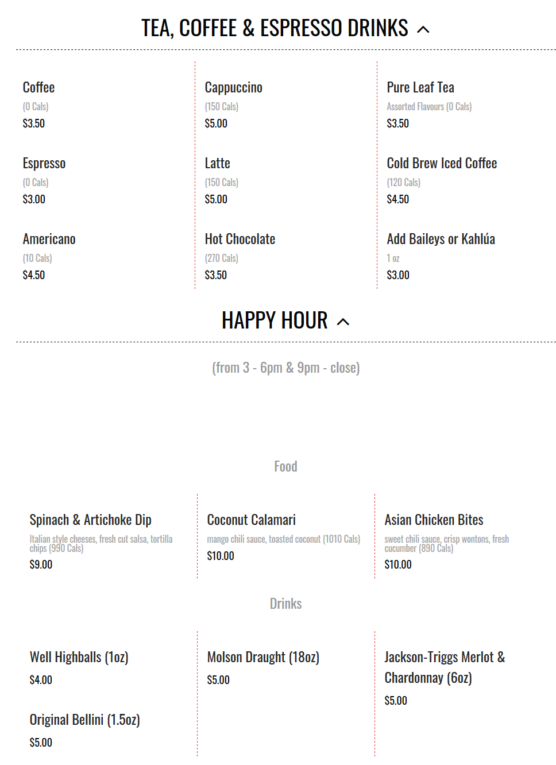This screenshot has height=765, width=556.
Task: Choose Asian Chicken Bites
Action: pos(434,520)
